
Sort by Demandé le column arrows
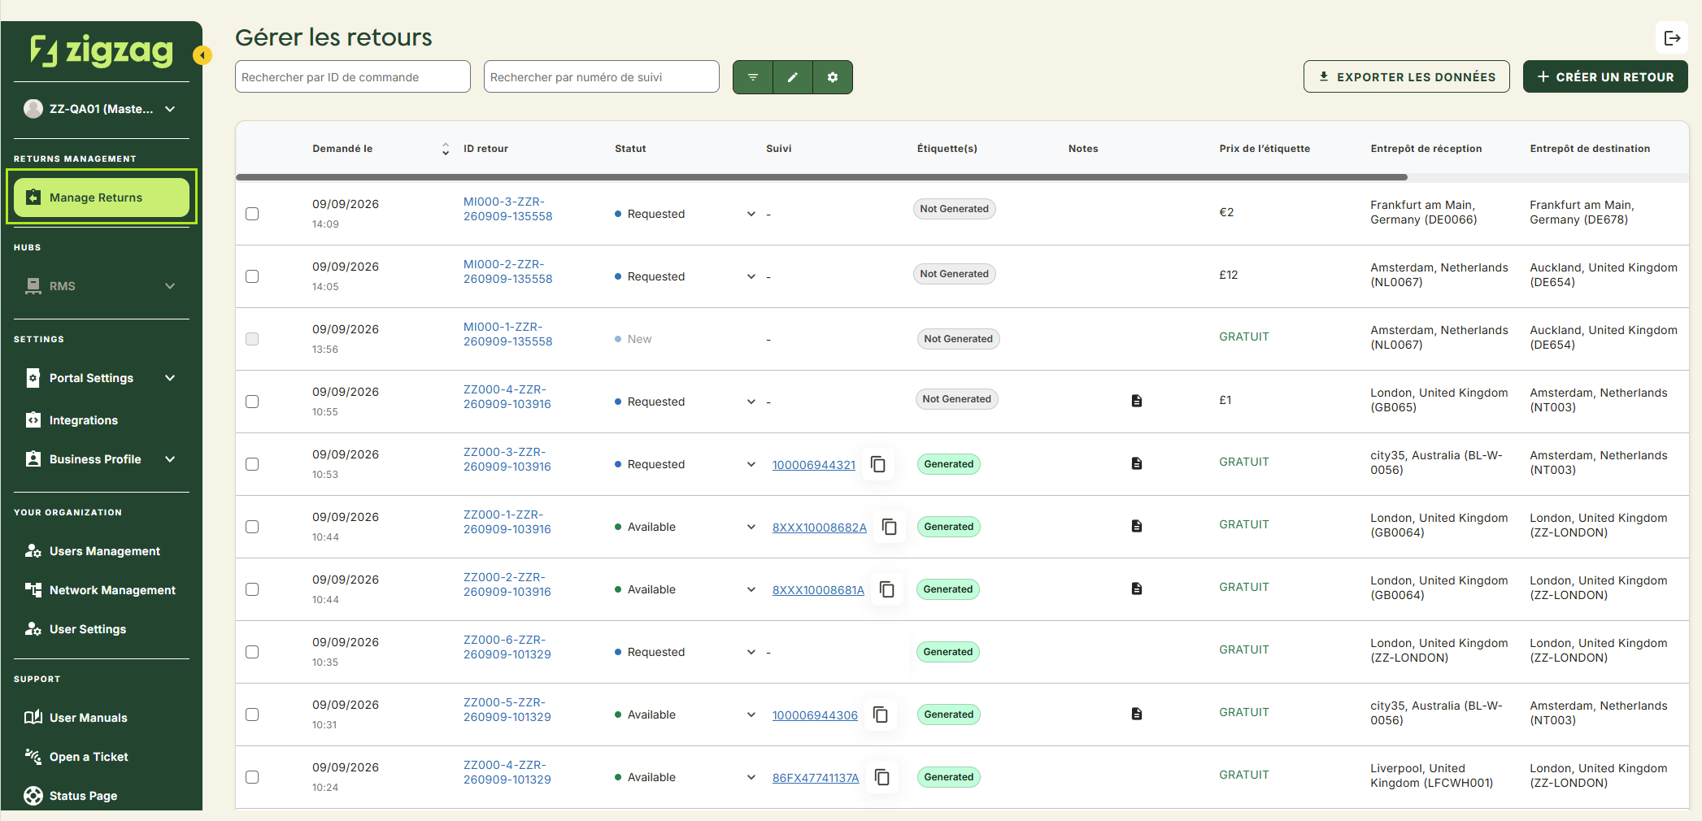[x=446, y=149]
